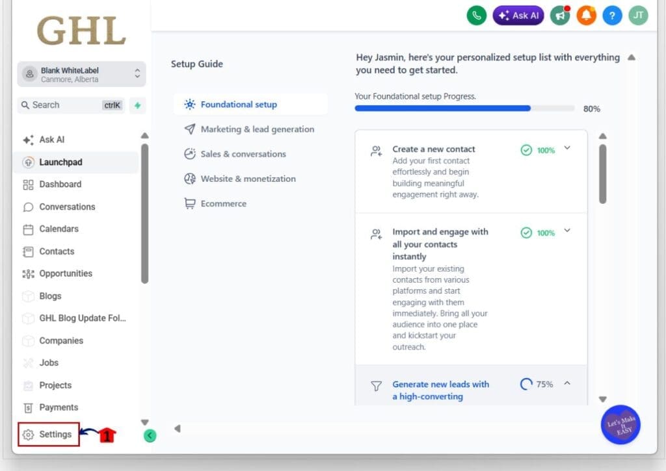The width and height of the screenshot is (666, 471).
Task: Open Blogs in the sidebar
Action: click(x=75, y=296)
